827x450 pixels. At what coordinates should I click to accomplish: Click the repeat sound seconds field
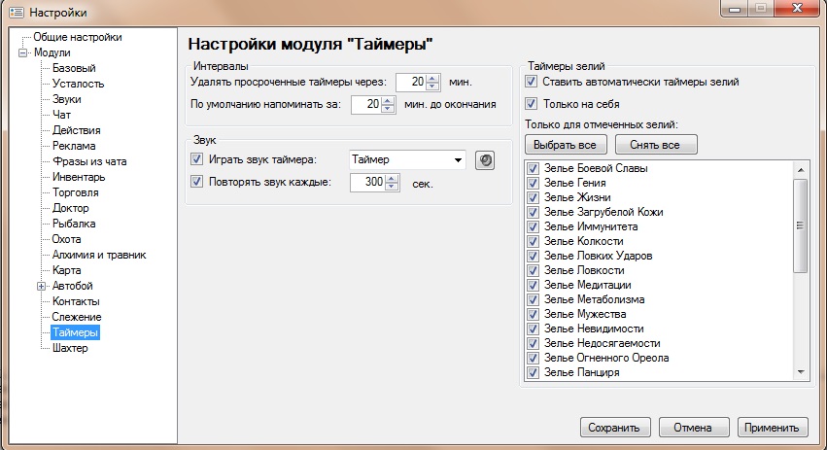click(367, 182)
